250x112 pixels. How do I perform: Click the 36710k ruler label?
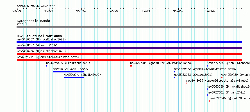click(x=210, y=11)
